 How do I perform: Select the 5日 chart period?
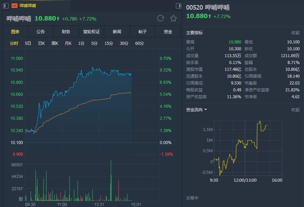(28, 43)
